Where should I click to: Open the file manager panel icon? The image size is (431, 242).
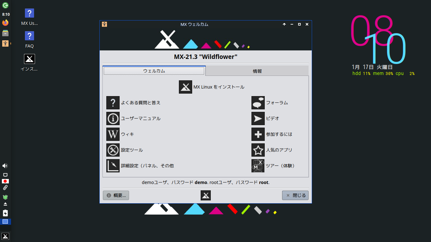click(5, 33)
